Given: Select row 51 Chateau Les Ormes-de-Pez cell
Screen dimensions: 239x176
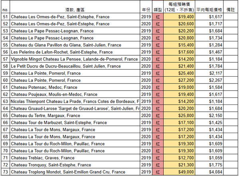Looking at the screenshot, I should [x=75, y=17].
